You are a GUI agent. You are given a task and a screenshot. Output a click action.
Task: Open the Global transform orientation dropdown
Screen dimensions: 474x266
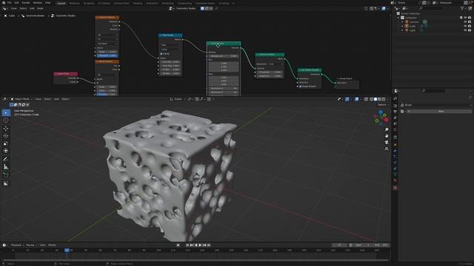pyautogui.click(x=178, y=99)
